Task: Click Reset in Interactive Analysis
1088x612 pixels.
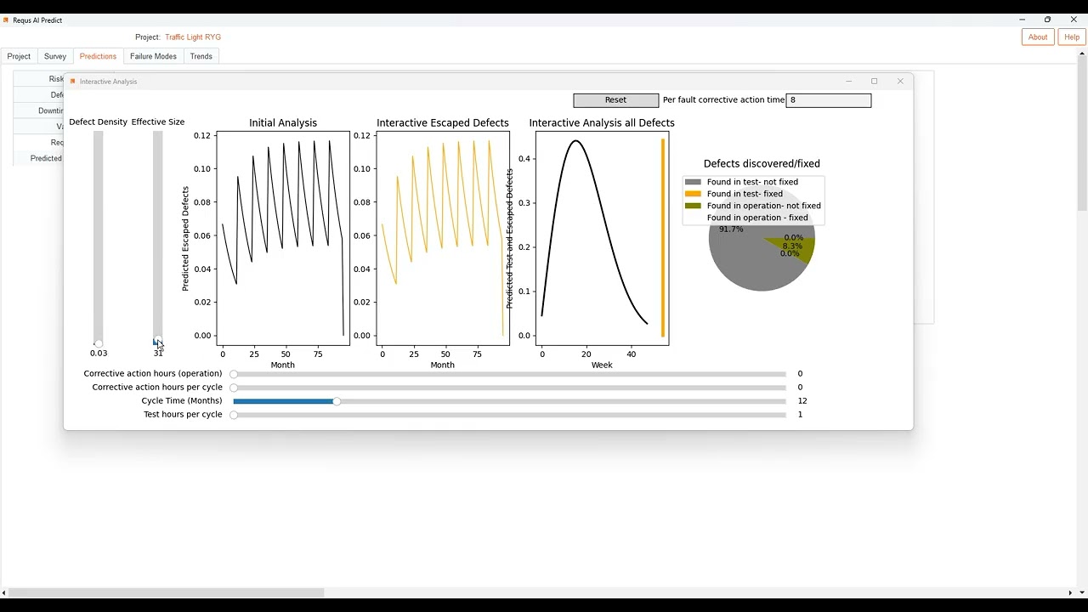Action: tap(615, 100)
